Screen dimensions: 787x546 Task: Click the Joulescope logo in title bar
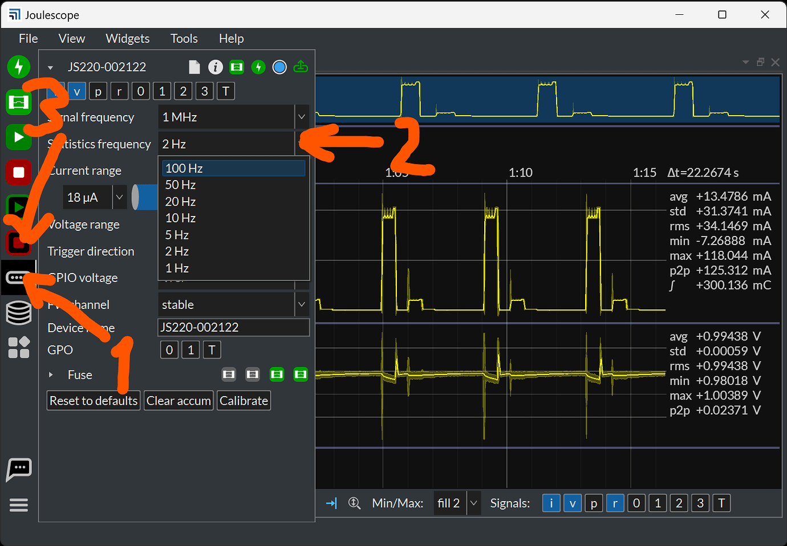[15, 15]
